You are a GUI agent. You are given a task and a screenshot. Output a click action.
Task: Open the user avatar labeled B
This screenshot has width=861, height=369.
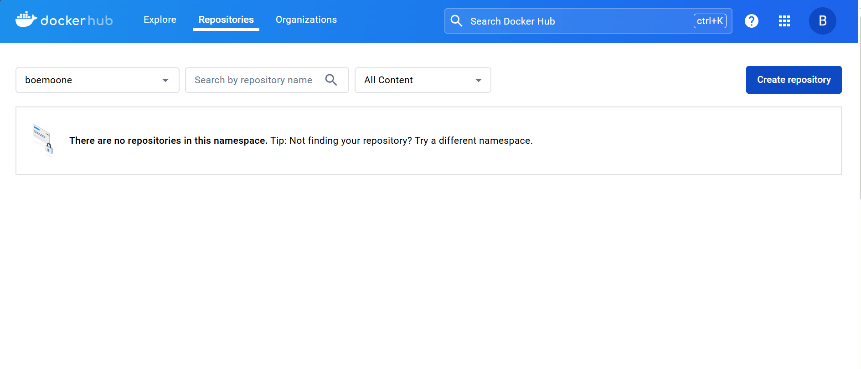(822, 21)
